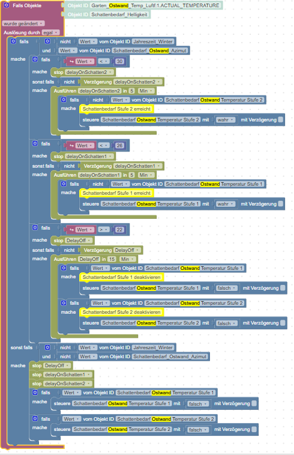294x455 pixels.
Task: Click gear on und block beside sonst falls
Action: point(47,347)
